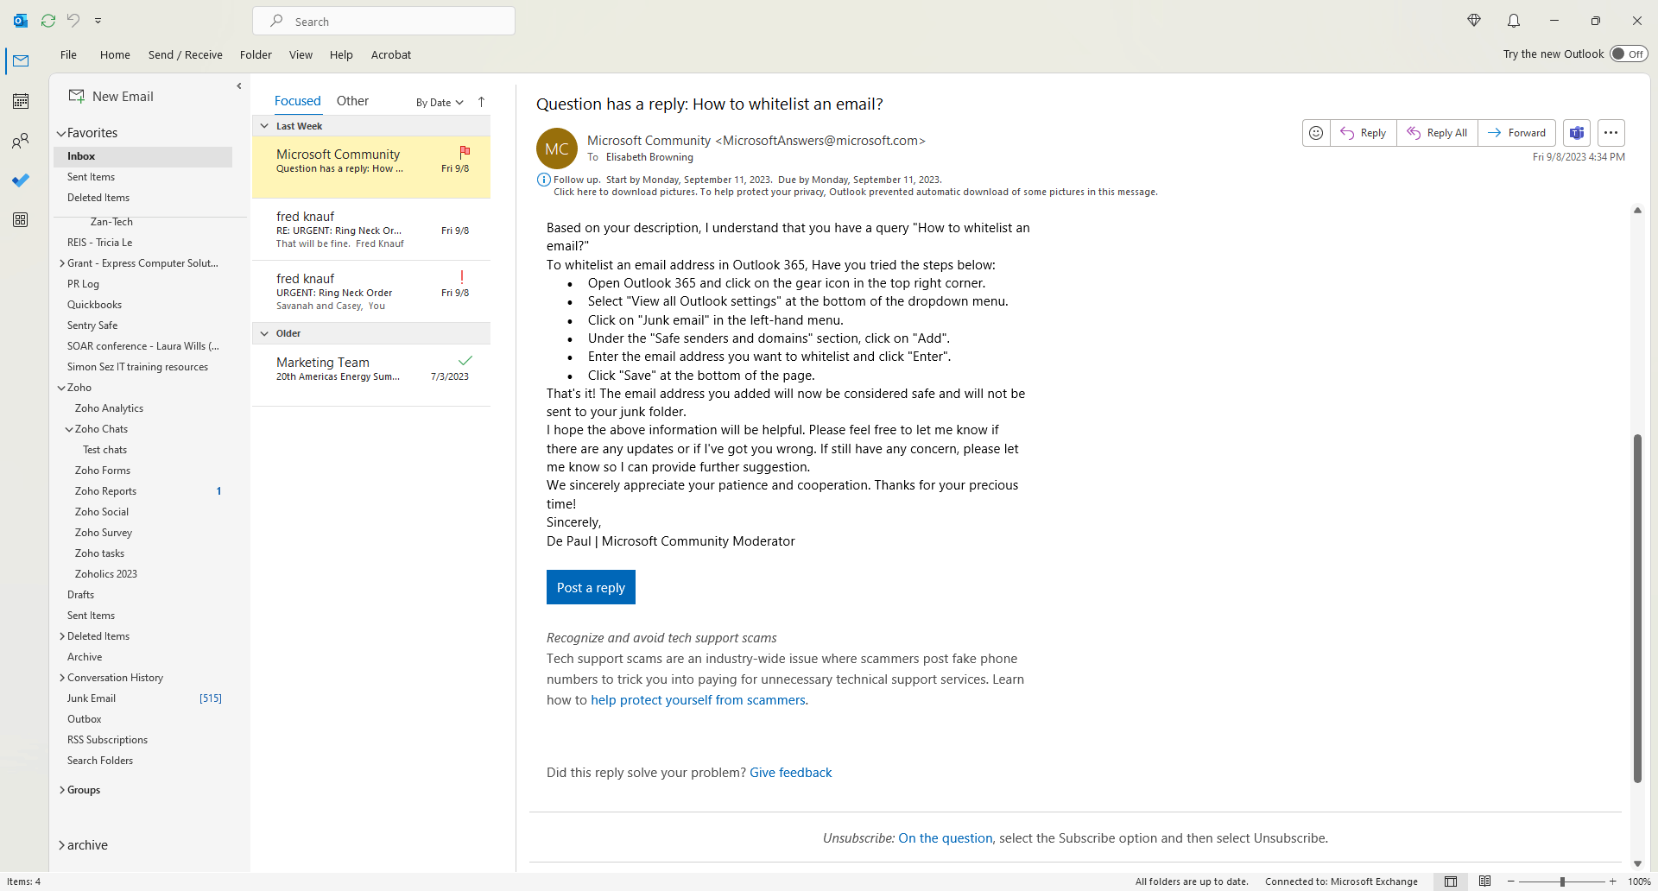Switch to Normal view in status bar
Screen dimensions: 1658x891
(x=1451, y=882)
